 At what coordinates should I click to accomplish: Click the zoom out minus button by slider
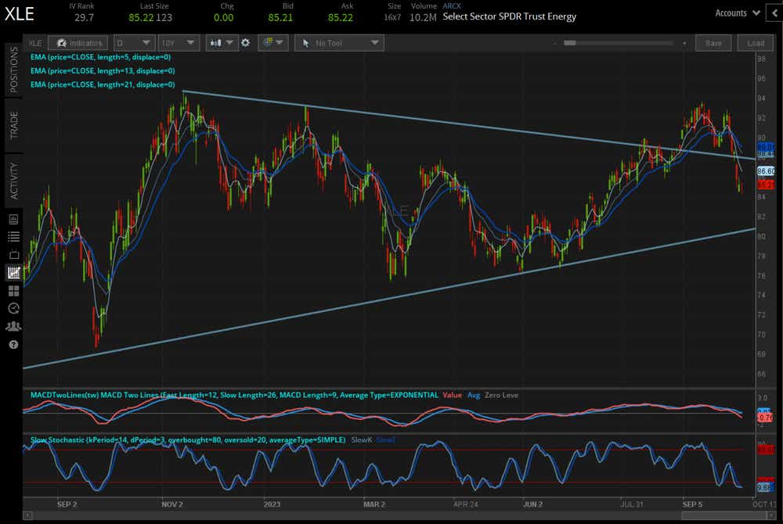[555, 43]
